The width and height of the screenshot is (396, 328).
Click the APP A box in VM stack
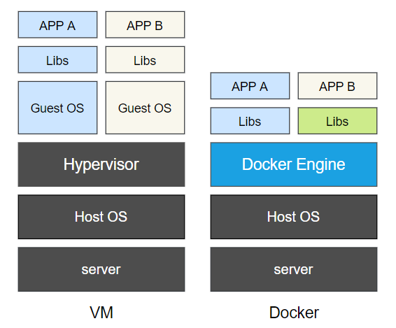(57, 24)
